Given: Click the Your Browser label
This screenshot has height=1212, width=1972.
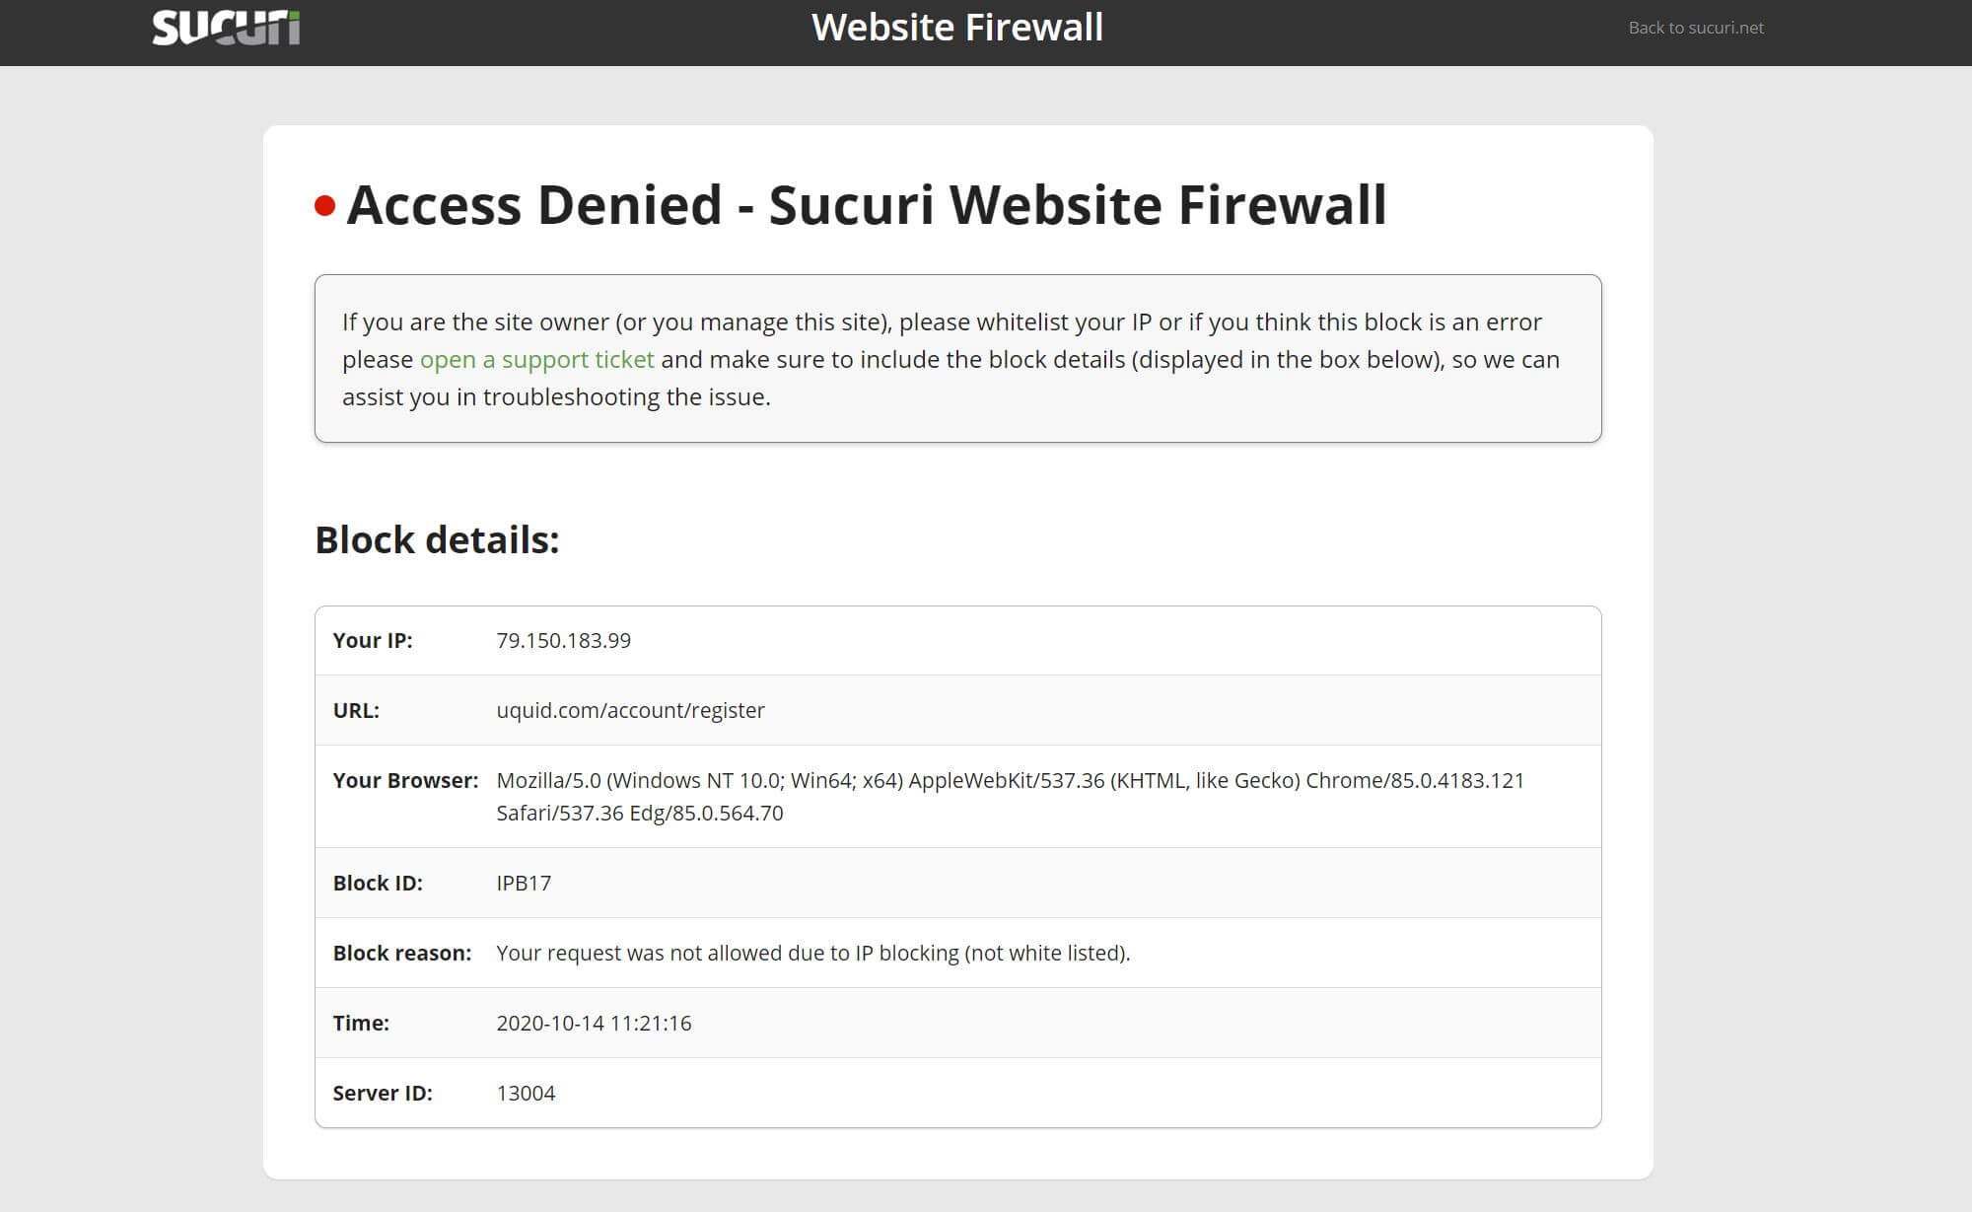Looking at the screenshot, I should (x=405, y=780).
